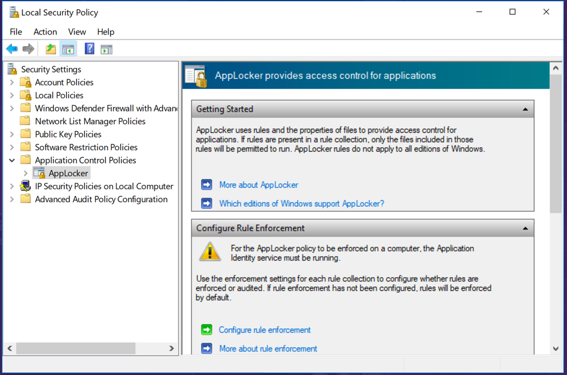Click the Up one level folder icon
Screen dimensions: 567x375
51,49
